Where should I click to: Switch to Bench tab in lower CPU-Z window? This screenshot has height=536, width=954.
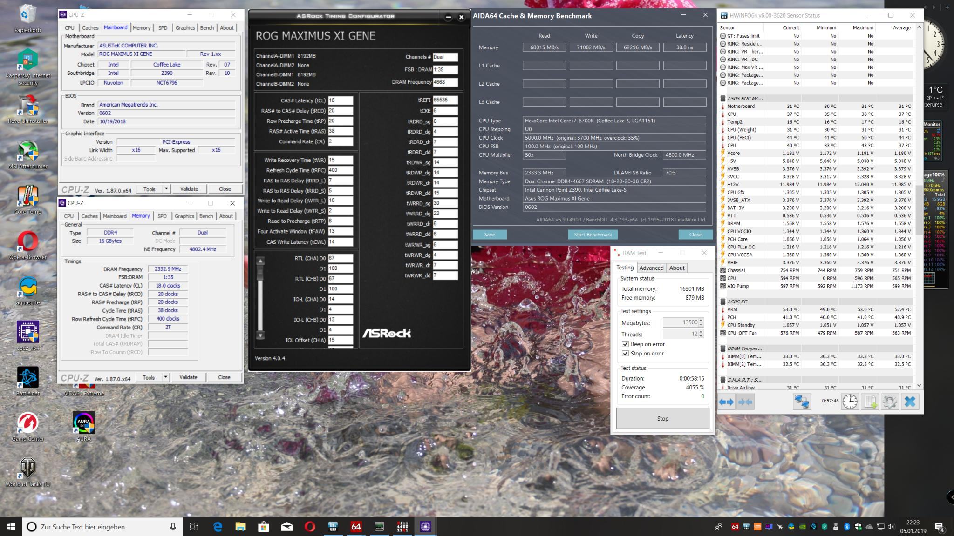206,216
